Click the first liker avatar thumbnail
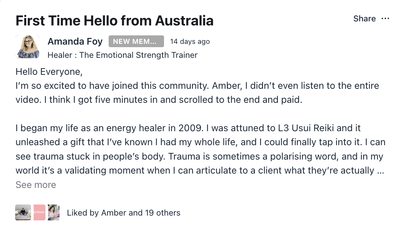The width and height of the screenshot is (399, 227). click(x=23, y=213)
